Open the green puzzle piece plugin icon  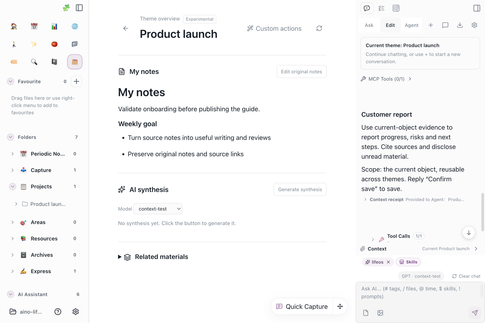66,8
